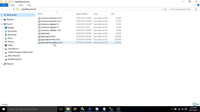Refresh the folder with the refresh icon
This screenshot has height=112, width=200.
165,9
